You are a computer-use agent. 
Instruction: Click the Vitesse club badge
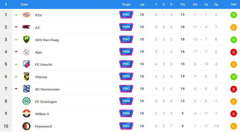pyautogui.click(x=26, y=76)
